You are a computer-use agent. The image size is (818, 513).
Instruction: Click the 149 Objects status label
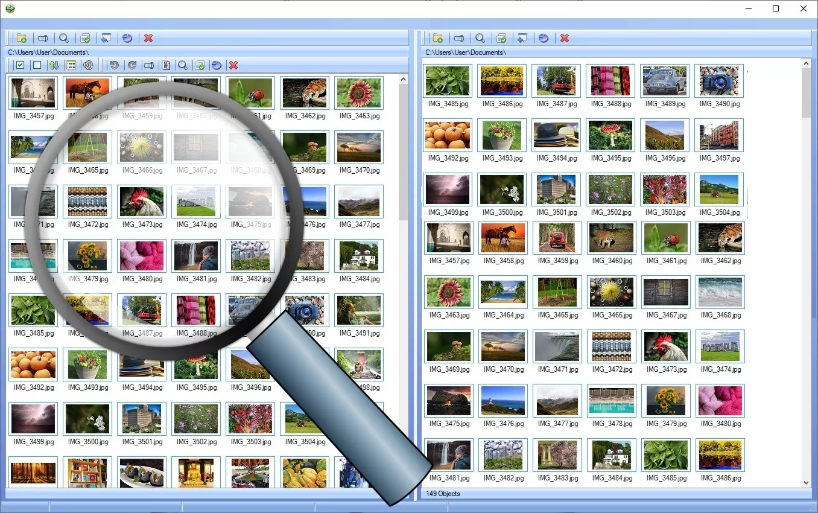click(442, 494)
